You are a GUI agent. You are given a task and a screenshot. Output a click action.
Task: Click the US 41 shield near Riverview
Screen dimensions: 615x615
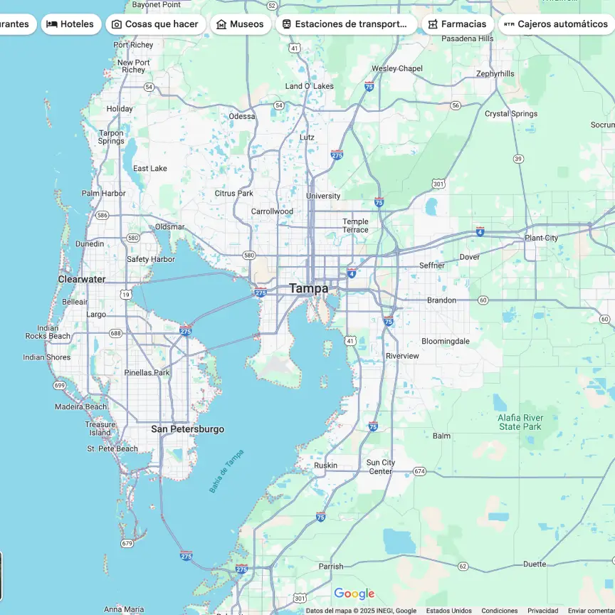[x=350, y=341]
